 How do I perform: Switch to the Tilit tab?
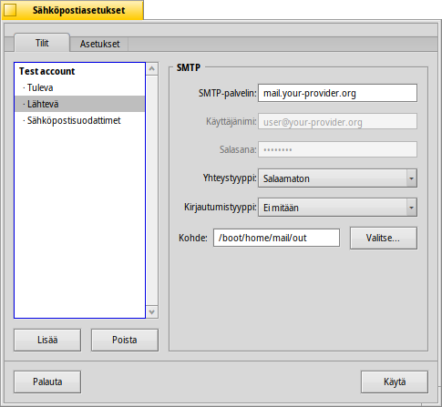[42, 43]
